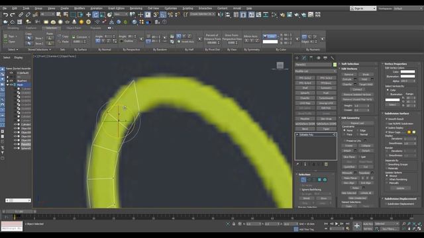Click the cone icon in second toolbar row

(x=74, y=22)
